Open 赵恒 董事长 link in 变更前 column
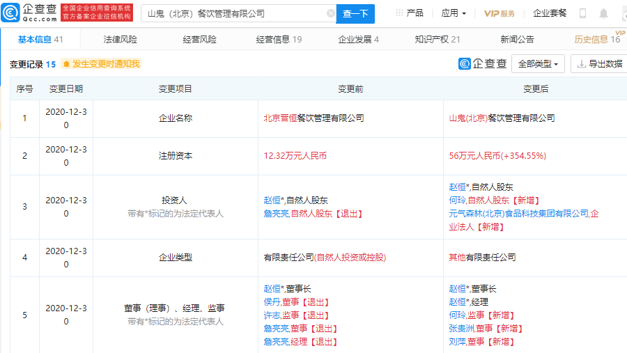Viewport: 627px width, 353px height. click(x=272, y=289)
